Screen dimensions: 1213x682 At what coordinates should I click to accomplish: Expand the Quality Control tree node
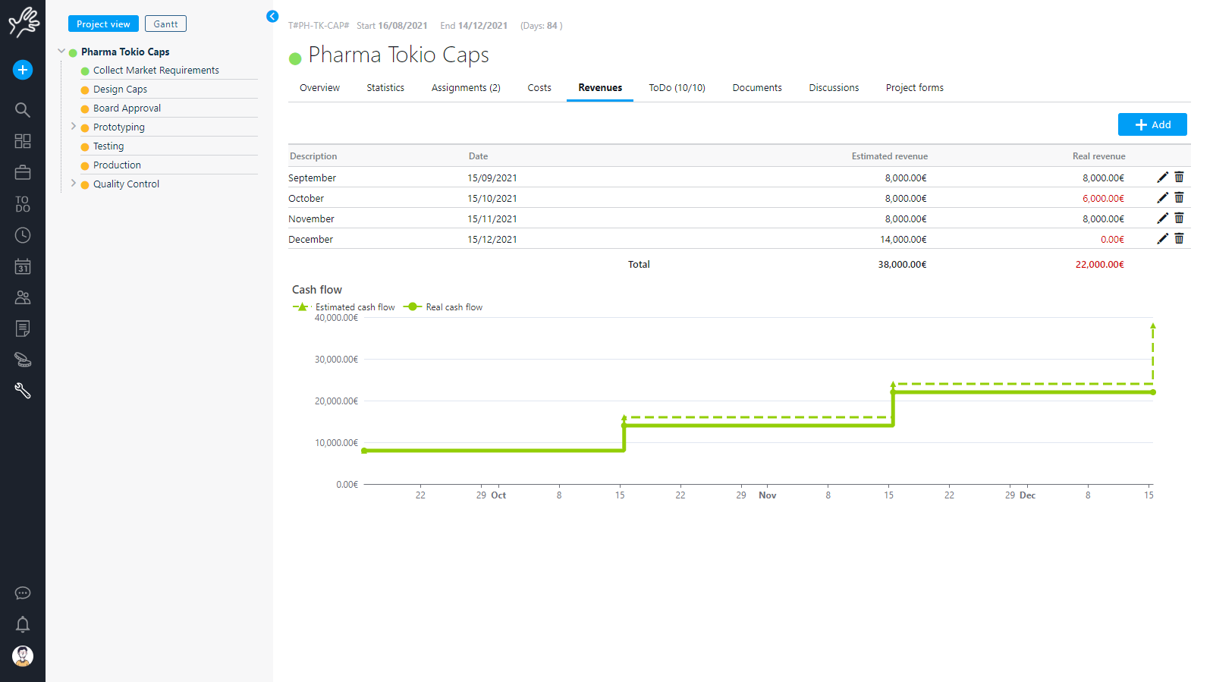point(74,184)
